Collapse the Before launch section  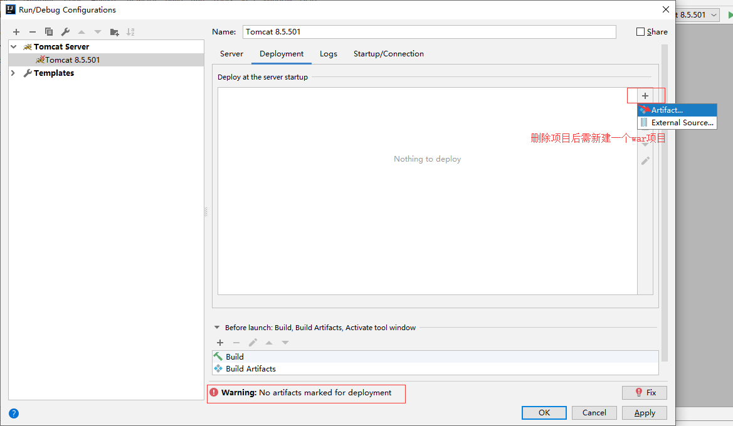(x=216, y=327)
